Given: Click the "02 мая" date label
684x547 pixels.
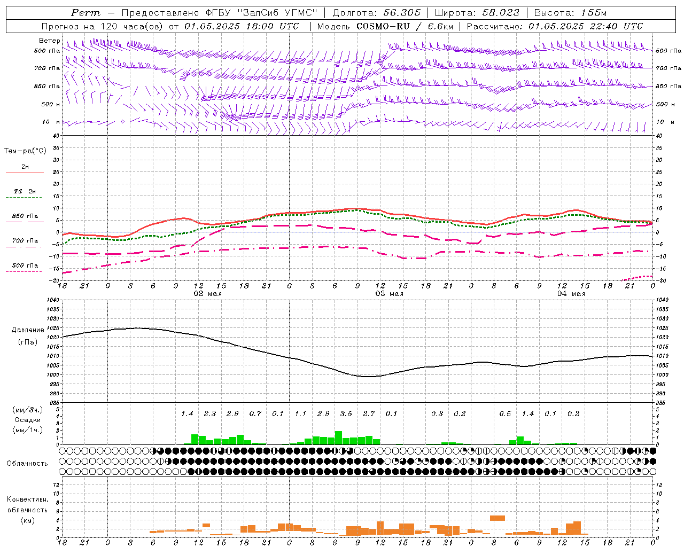Looking at the screenshot, I should [207, 294].
